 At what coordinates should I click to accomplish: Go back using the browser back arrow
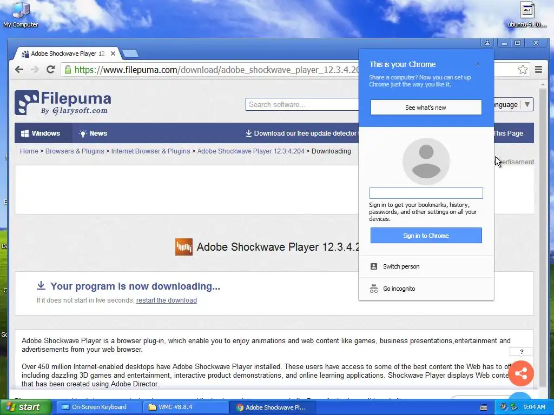pyautogui.click(x=19, y=70)
